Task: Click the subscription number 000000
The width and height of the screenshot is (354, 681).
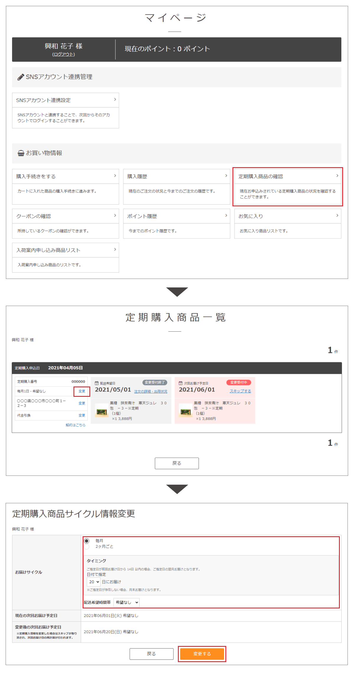Action: point(78,381)
